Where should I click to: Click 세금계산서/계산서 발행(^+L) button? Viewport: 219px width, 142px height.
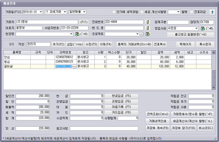[x=192, y=121]
